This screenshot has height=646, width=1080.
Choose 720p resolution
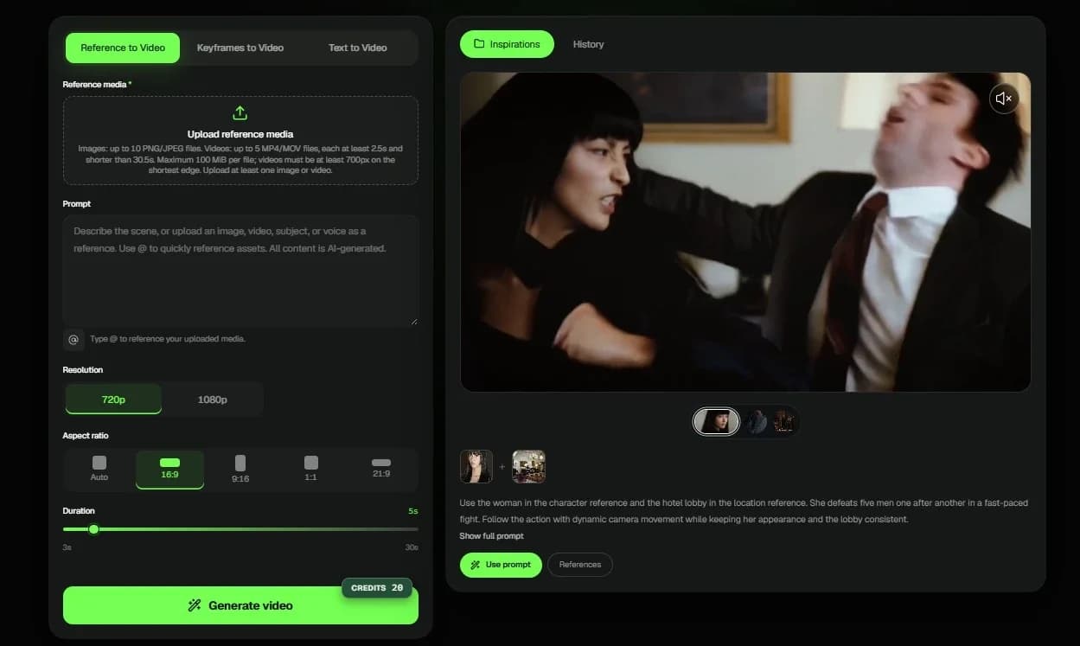[113, 400]
